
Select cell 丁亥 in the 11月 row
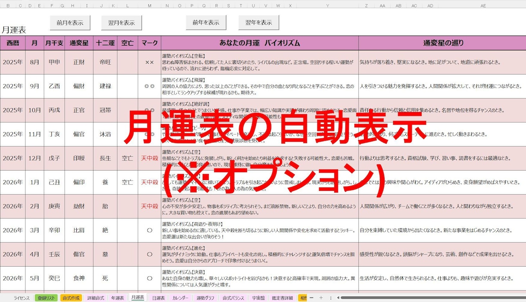pos(54,134)
